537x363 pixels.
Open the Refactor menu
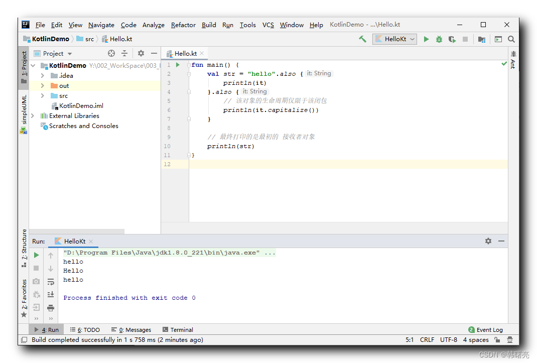point(183,25)
